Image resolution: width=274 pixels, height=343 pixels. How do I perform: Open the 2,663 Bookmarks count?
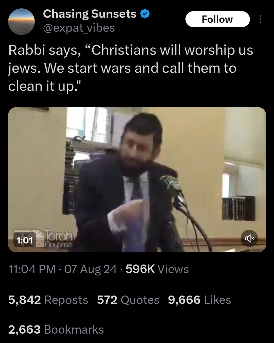coord(56,330)
